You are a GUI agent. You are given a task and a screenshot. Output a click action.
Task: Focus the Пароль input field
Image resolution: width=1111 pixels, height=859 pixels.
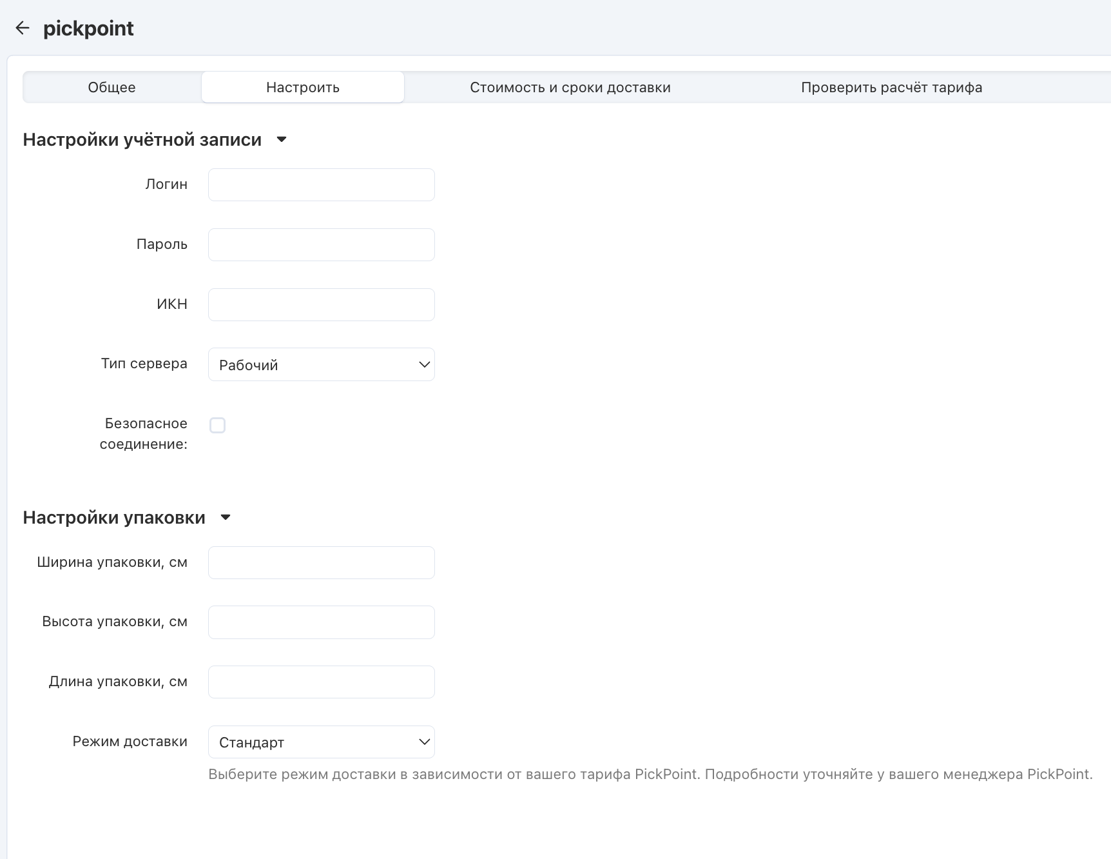coord(321,245)
